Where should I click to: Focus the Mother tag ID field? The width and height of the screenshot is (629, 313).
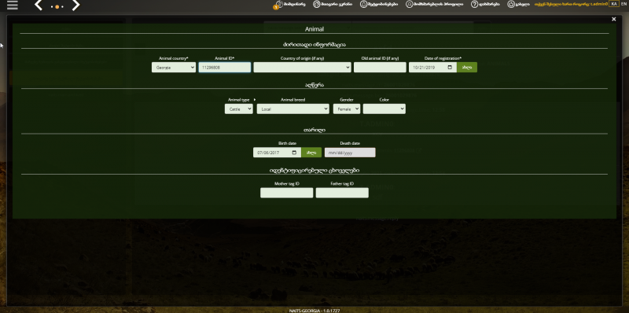pos(286,193)
